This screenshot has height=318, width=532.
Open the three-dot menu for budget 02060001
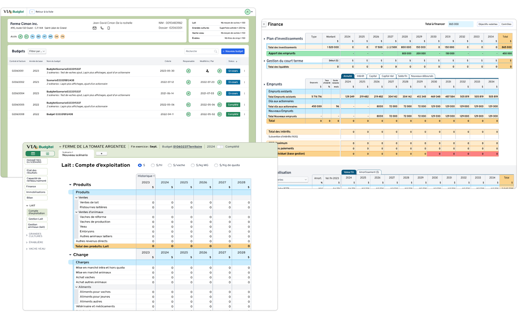[244, 71]
